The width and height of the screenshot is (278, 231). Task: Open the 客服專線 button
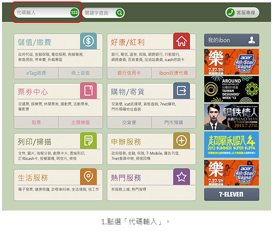[x=242, y=13]
